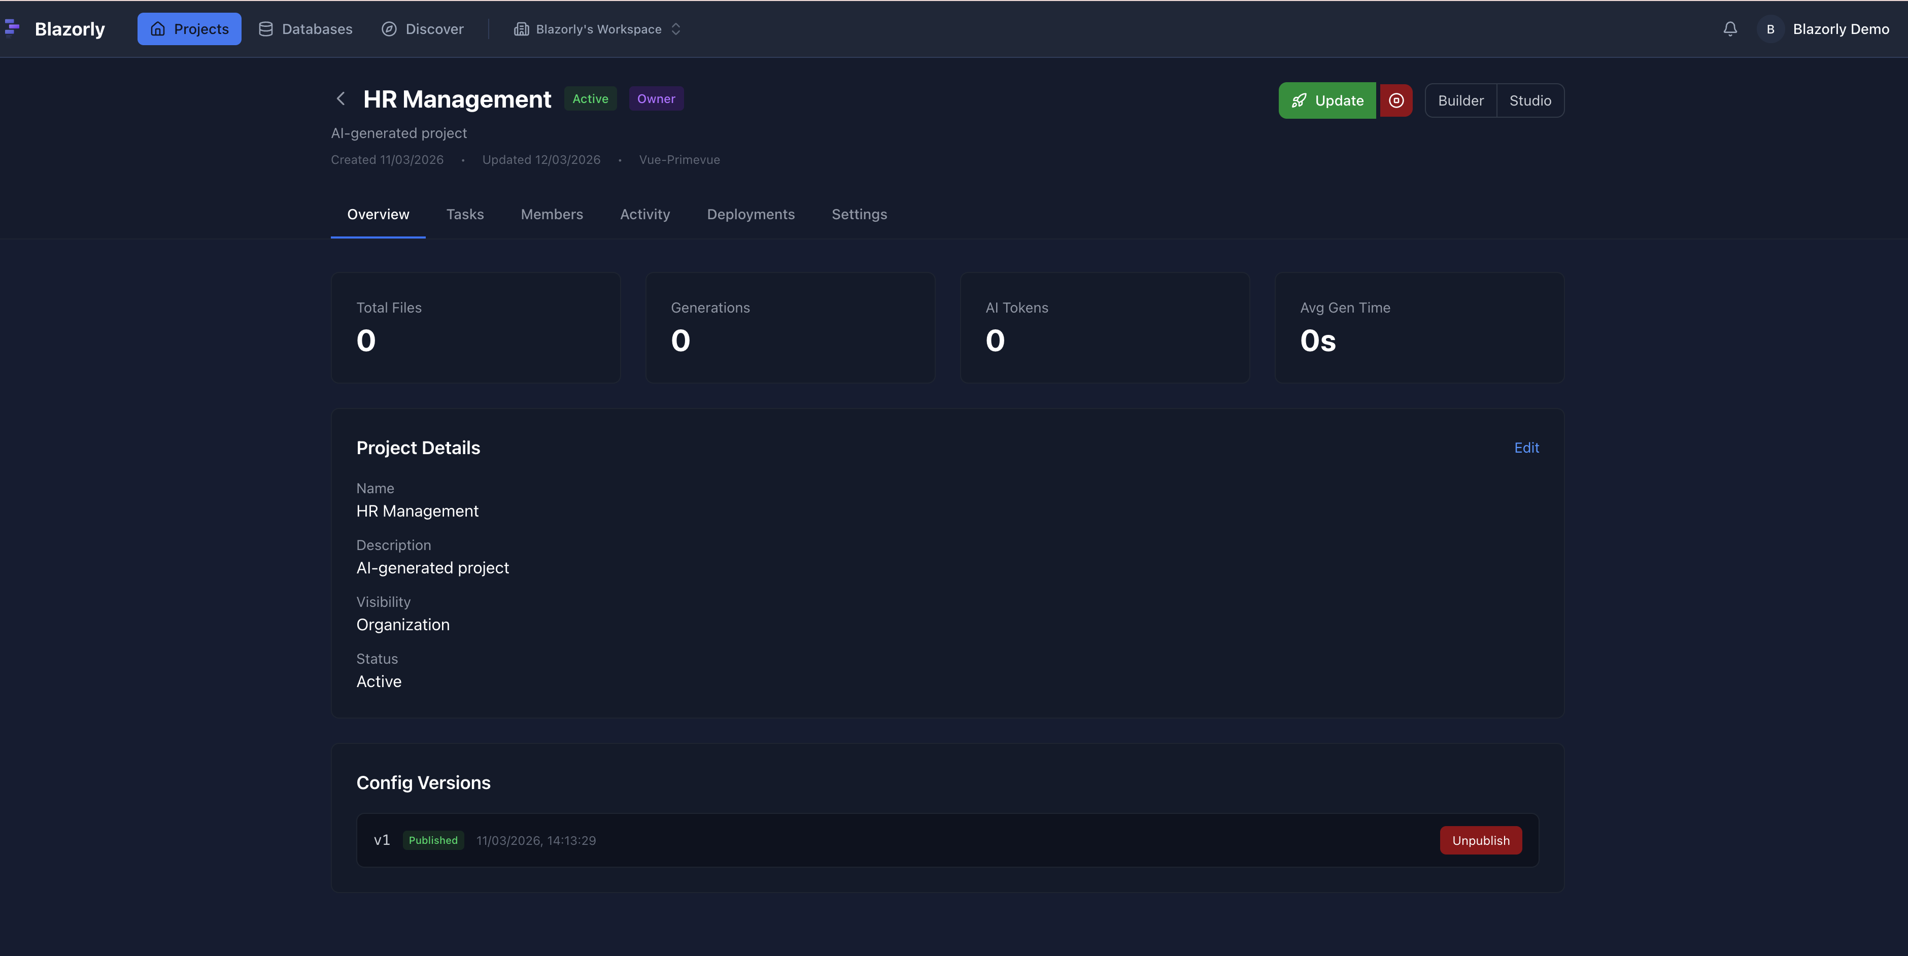Go to Projects home
1908x956 pixels.
coord(189,29)
